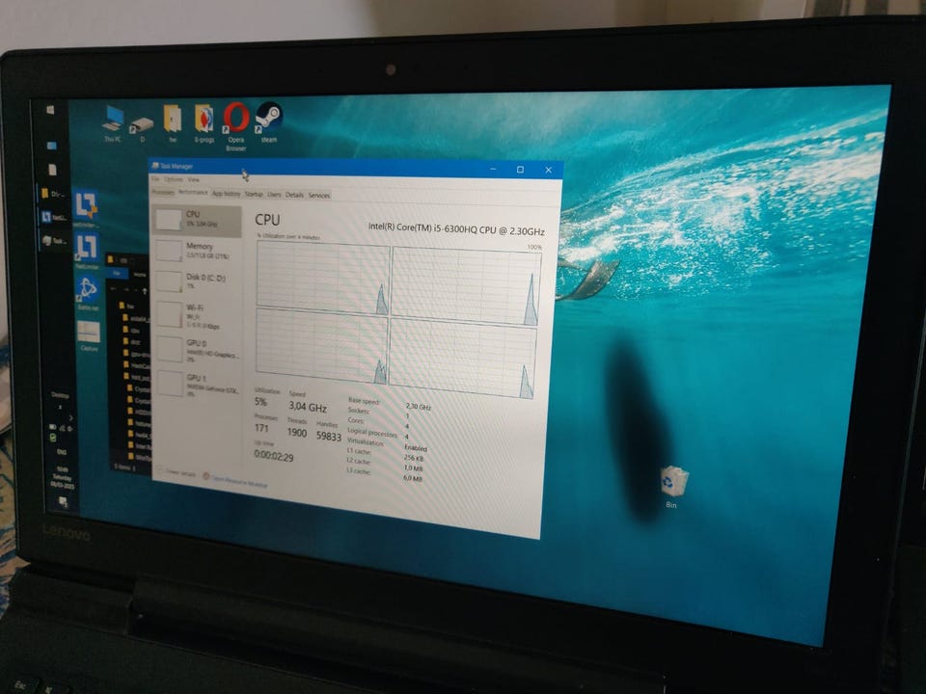926x694 pixels.
Task: Open Task Manager Options menu
Action: tap(174, 179)
